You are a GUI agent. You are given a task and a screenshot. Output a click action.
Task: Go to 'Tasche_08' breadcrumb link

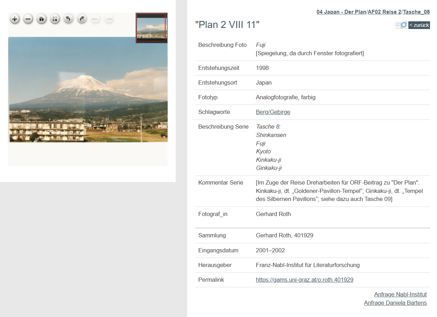(x=416, y=12)
